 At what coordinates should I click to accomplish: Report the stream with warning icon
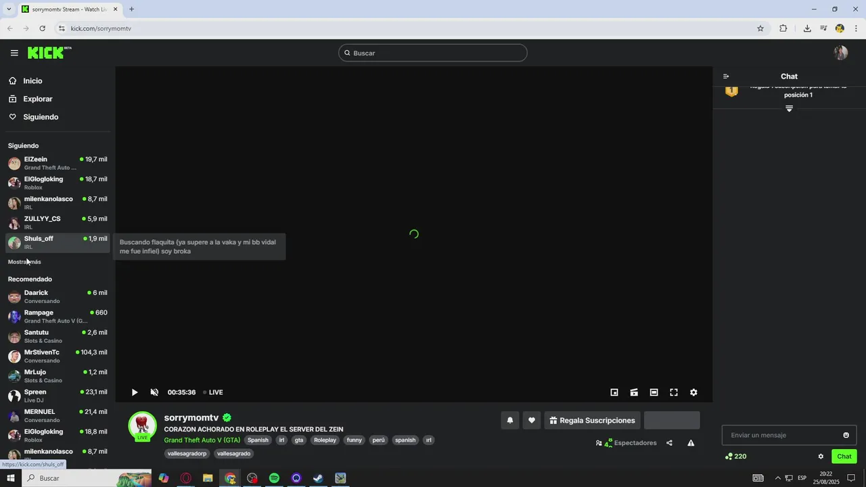point(691,443)
